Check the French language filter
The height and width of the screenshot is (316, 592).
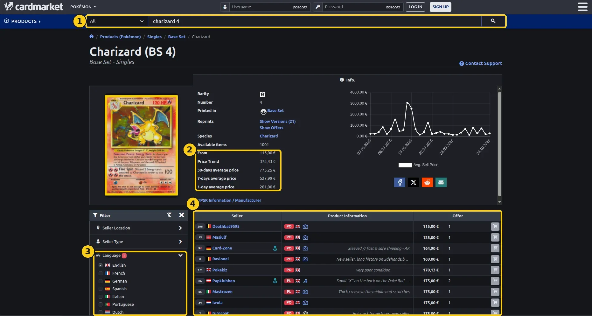click(x=101, y=273)
